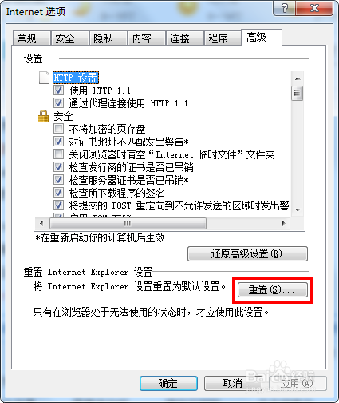This screenshot has width=339, height=403.
Task: Click the scroll up arrow in settings list
Action: pyautogui.click(x=298, y=78)
